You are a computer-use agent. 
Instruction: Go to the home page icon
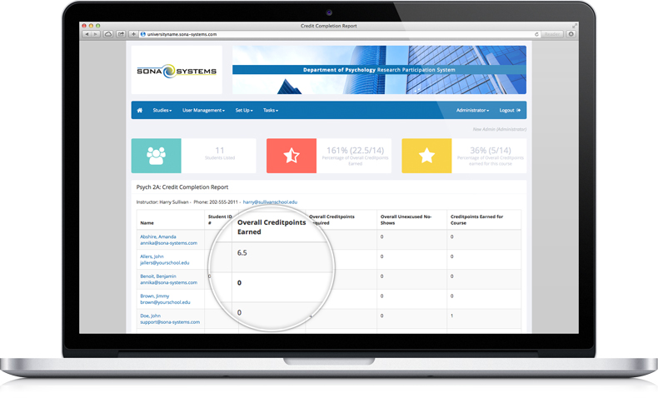pos(140,110)
